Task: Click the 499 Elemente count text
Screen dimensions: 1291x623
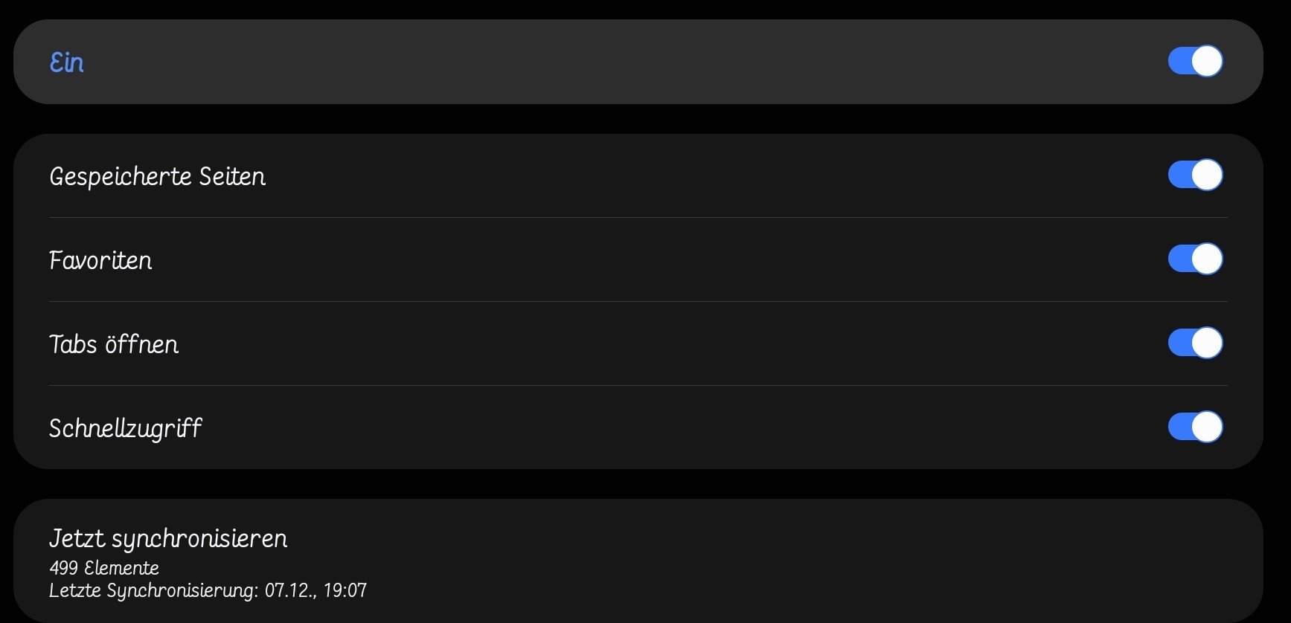Action: point(104,569)
